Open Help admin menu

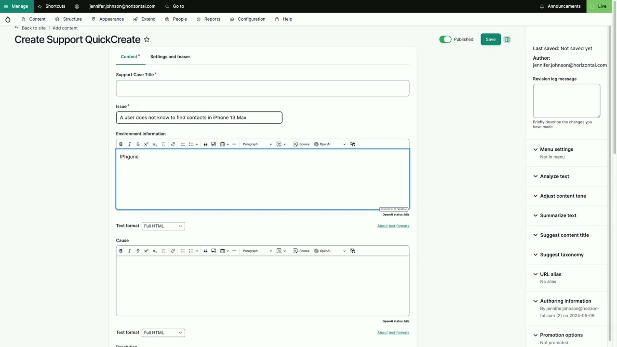click(x=283, y=19)
